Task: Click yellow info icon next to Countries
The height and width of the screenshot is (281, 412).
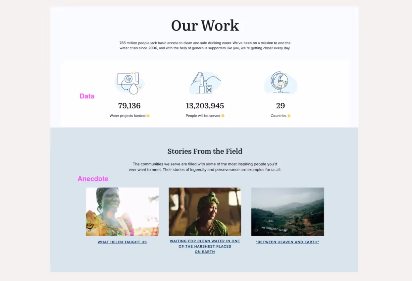Action: [289, 116]
